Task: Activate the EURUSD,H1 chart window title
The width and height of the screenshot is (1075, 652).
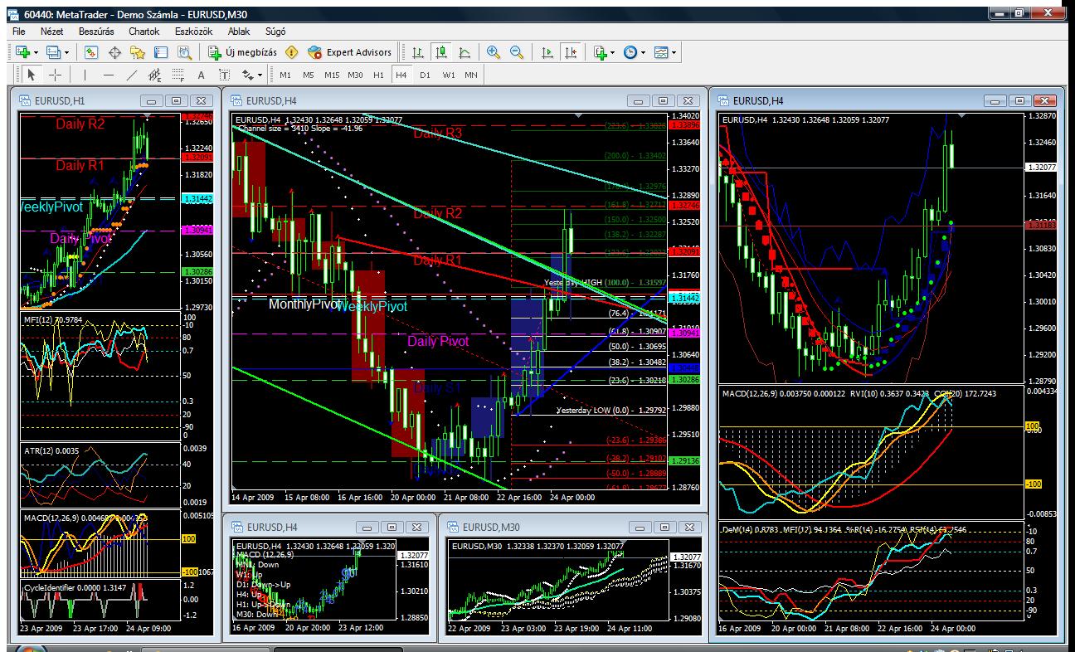Action: [61, 100]
